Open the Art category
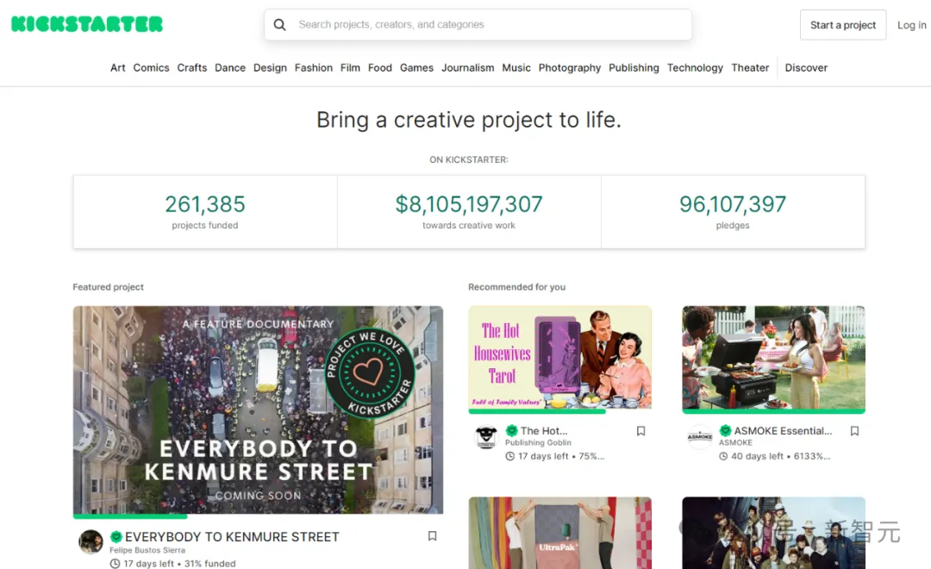 click(x=117, y=68)
